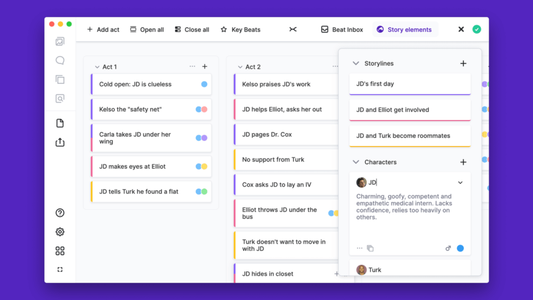Select the beat Carla takes JD under her wing

click(x=151, y=138)
